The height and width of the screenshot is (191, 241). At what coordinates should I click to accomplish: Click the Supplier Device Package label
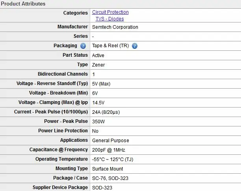[60, 187]
